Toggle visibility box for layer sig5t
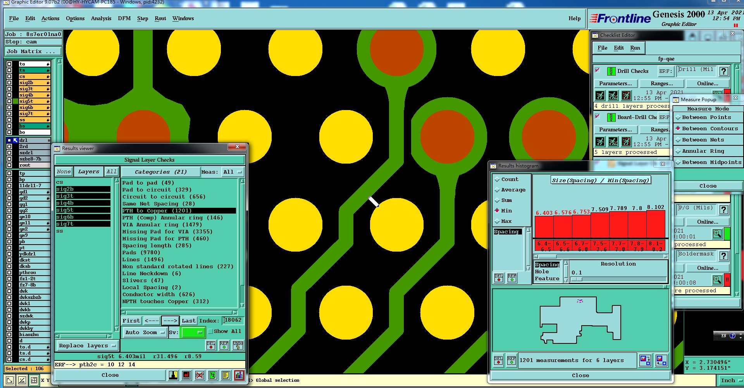744x388 pixels. pos(9,101)
